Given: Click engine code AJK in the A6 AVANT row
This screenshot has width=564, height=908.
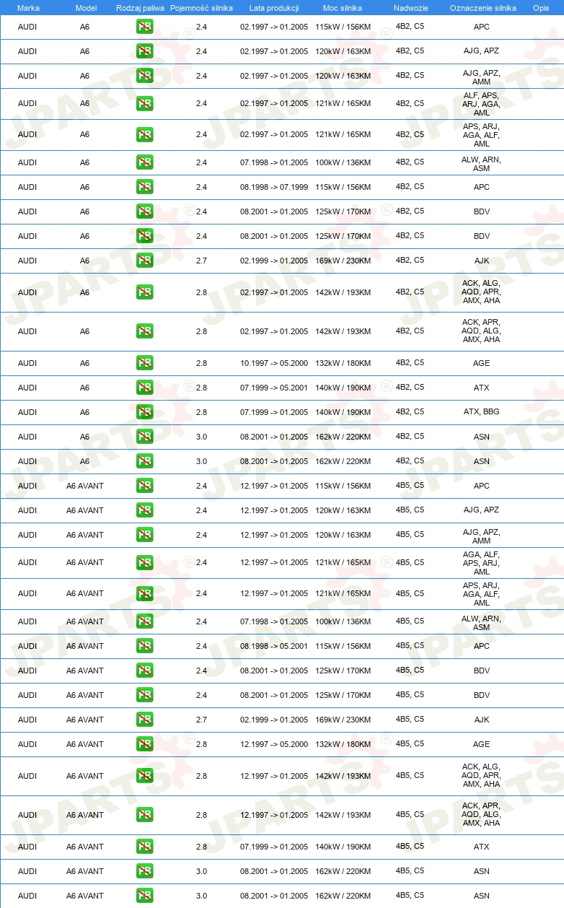Looking at the screenshot, I should (x=482, y=720).
